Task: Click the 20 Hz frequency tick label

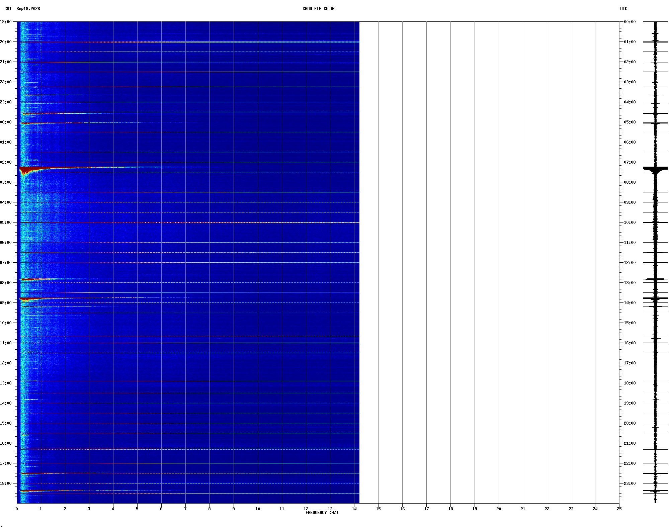Action: (499, 509)
